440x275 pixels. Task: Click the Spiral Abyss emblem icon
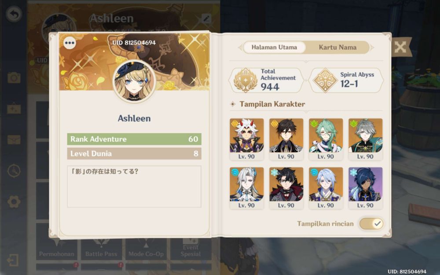[325, 80]
